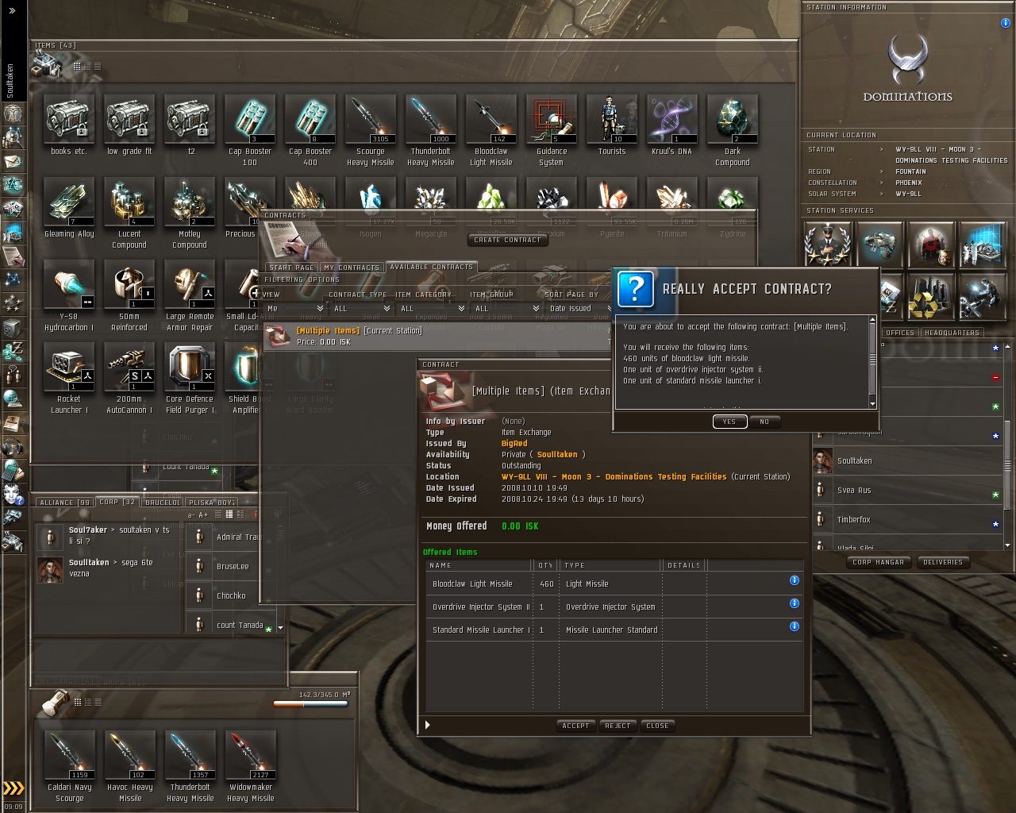Open the Brucelol chat tab
The image size is (1016, 813).
163,503
